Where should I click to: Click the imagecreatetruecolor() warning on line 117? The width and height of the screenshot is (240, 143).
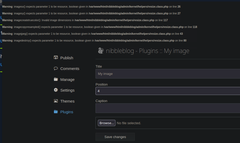click(x=85, y=20)
